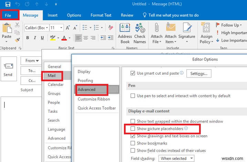Screen dimensions: 247x162
Task: Expand font color dropdown arrow
Action: (70, 38)
